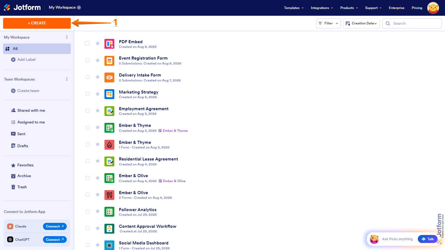445x250 pixels.
Task: Click the Delivery Intake Form icon
Action: click(x=109, y=77)
